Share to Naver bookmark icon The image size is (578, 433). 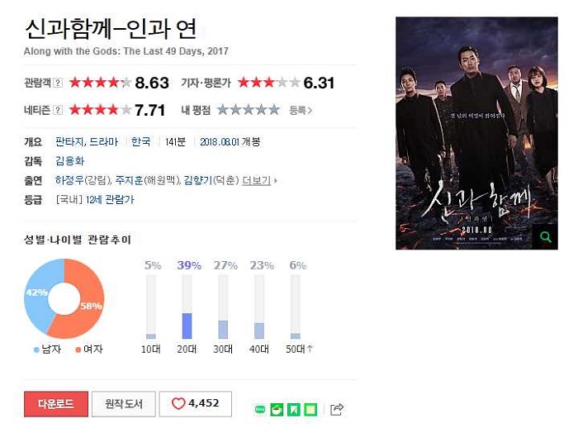pyautogui.click(x=294, y=410)
